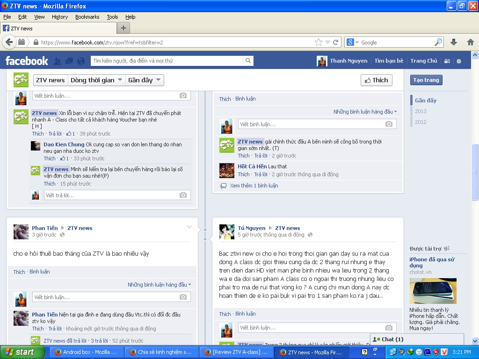The image size is (479, 359).
Task: Open 'Tìm bạn bè' link
Action: [389, 61]
